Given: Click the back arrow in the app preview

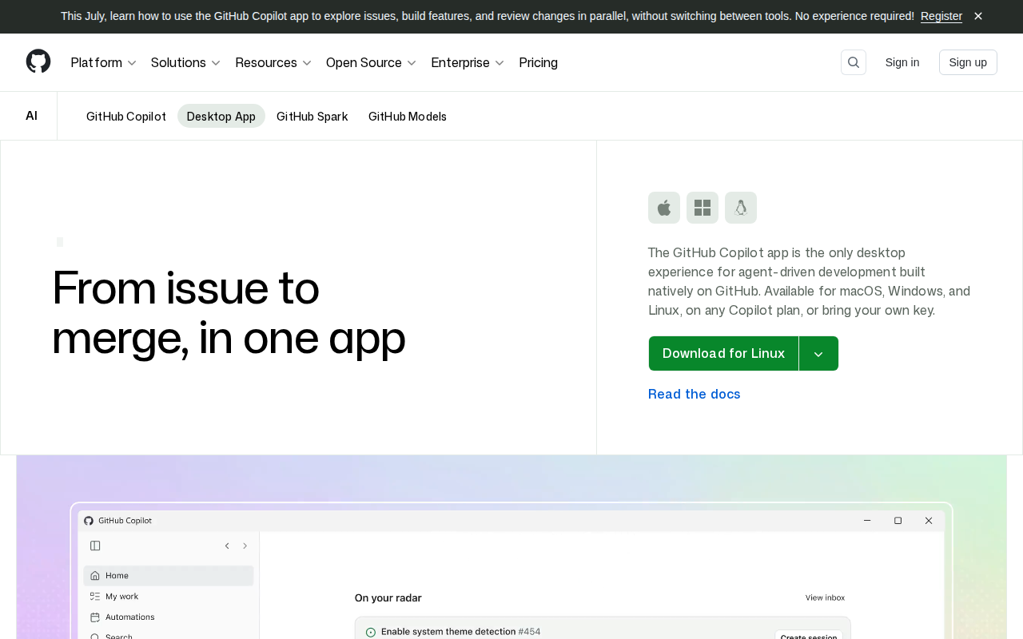Looking at the screenshot, I should click(227, 546).
